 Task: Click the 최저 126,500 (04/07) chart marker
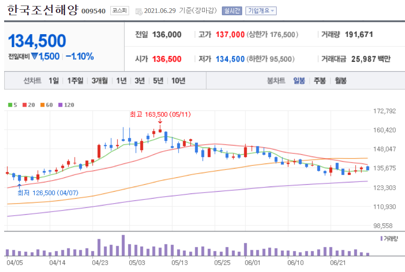pyautogui.click(x=48, y=193)
